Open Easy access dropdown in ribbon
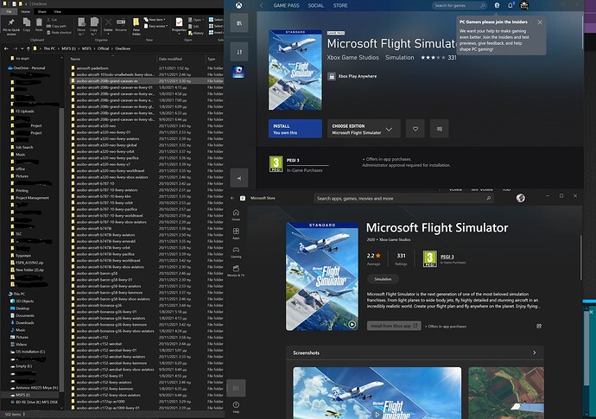 coord(155,26)
